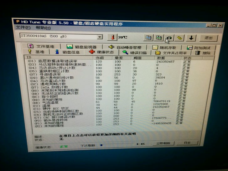
Task: Click the ID column header
Action: 59,57
